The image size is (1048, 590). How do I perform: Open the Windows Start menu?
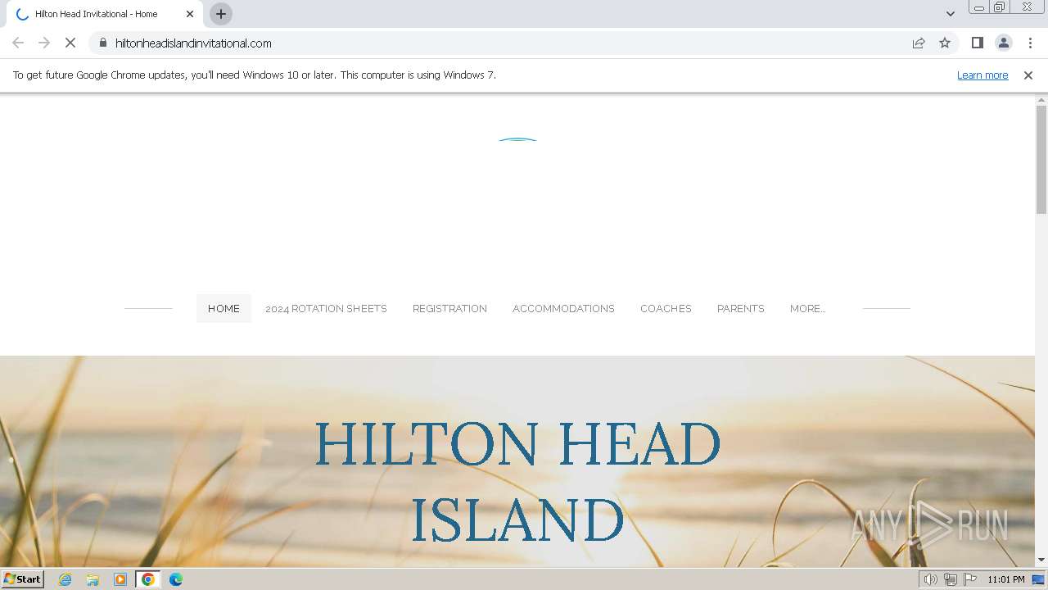coord(23,579)
